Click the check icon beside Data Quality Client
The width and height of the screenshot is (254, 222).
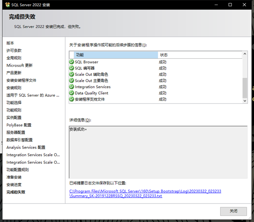click(x=72, y=93)
